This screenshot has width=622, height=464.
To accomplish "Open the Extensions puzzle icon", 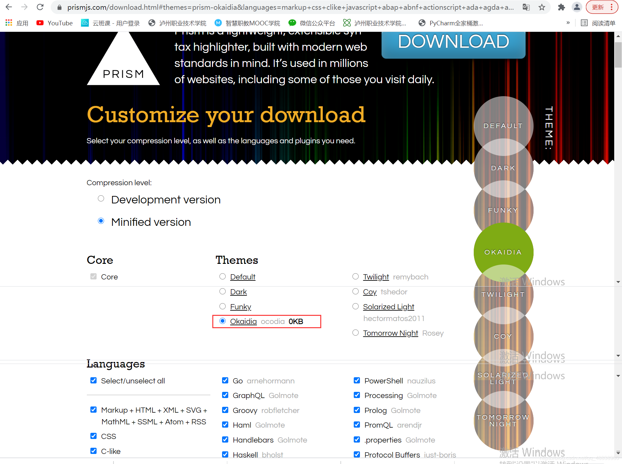I will pos(561,7).
